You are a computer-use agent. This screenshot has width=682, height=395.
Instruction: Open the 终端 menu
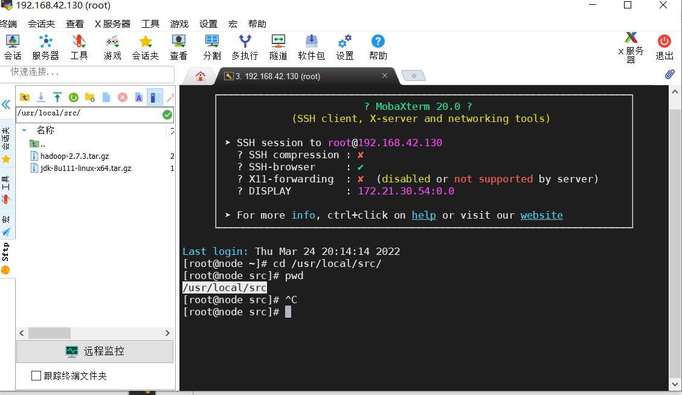pyautogui.click(x=8, y=24)
